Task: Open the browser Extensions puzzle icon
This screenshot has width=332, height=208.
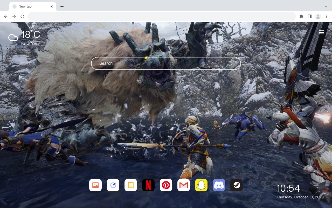Action: point(301,16)
